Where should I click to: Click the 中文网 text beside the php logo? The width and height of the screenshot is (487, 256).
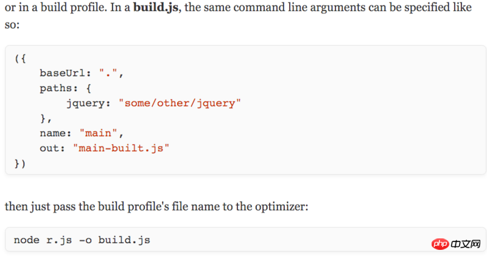pyautogui.click(x=466, y=244)
